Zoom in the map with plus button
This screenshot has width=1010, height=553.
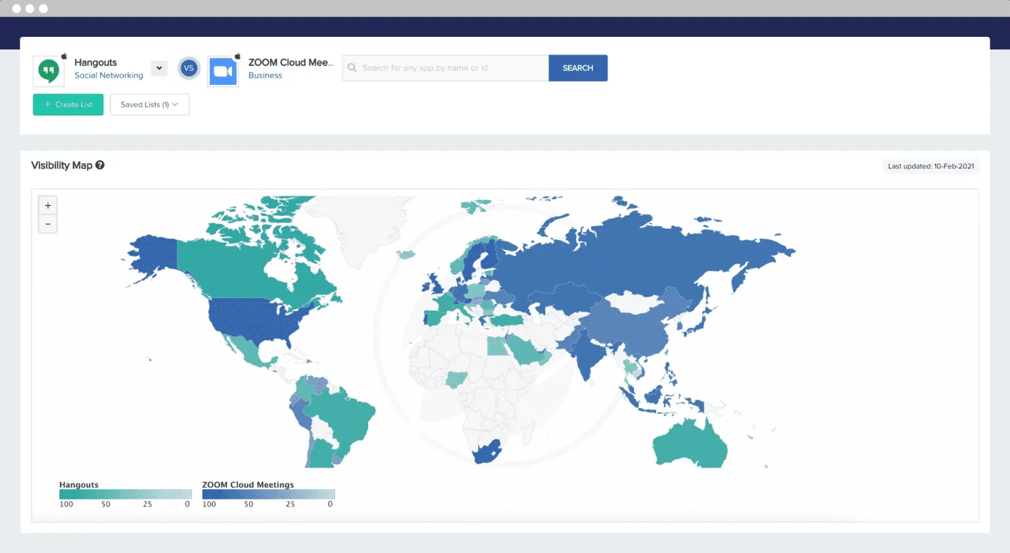pyautogui.click(x=48, y=205)
